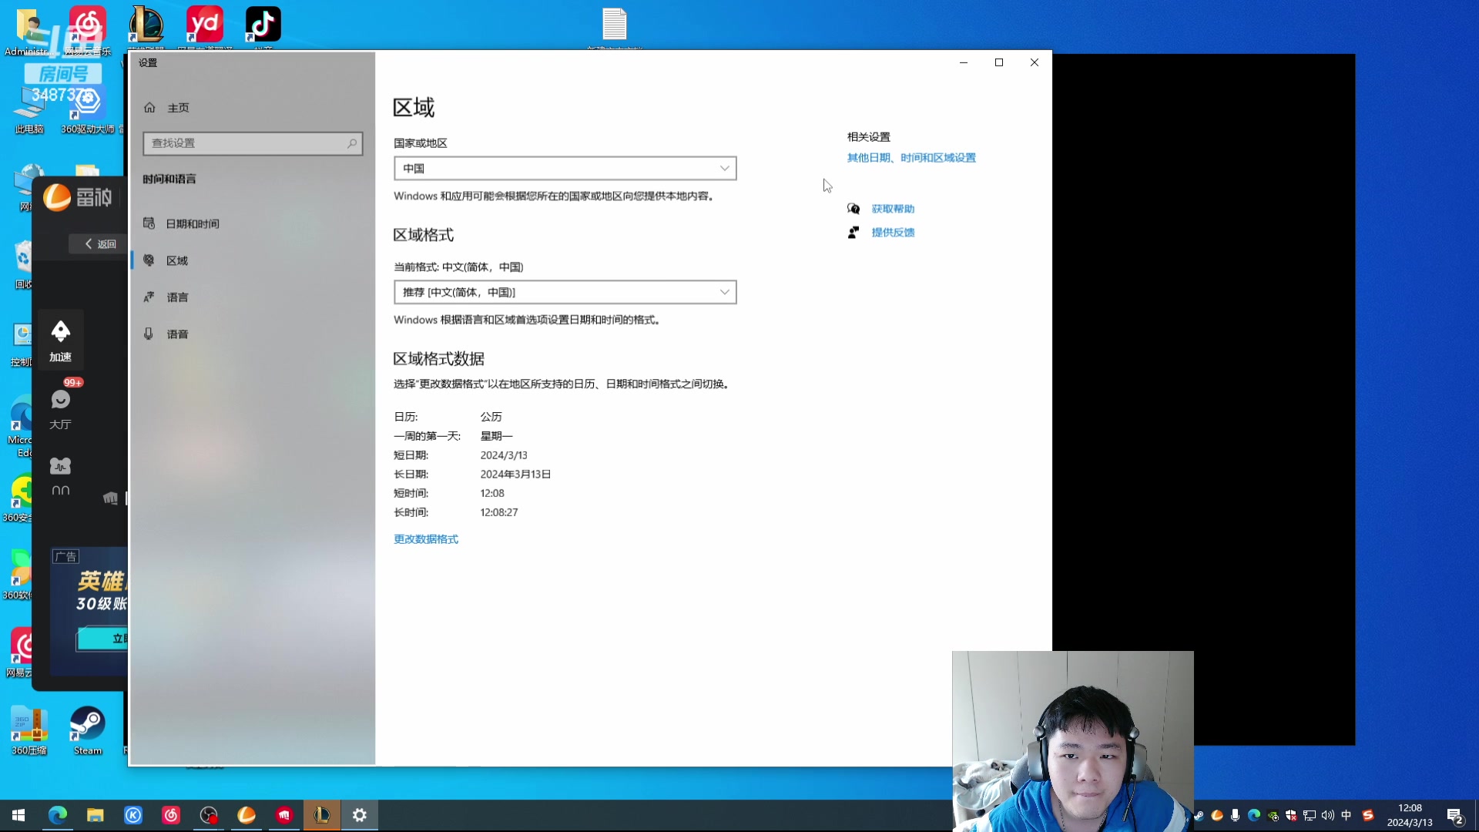This screenshot has height=832, width=1479.
Task: Launch Steam from the desktop
Action: click(86, 724)
